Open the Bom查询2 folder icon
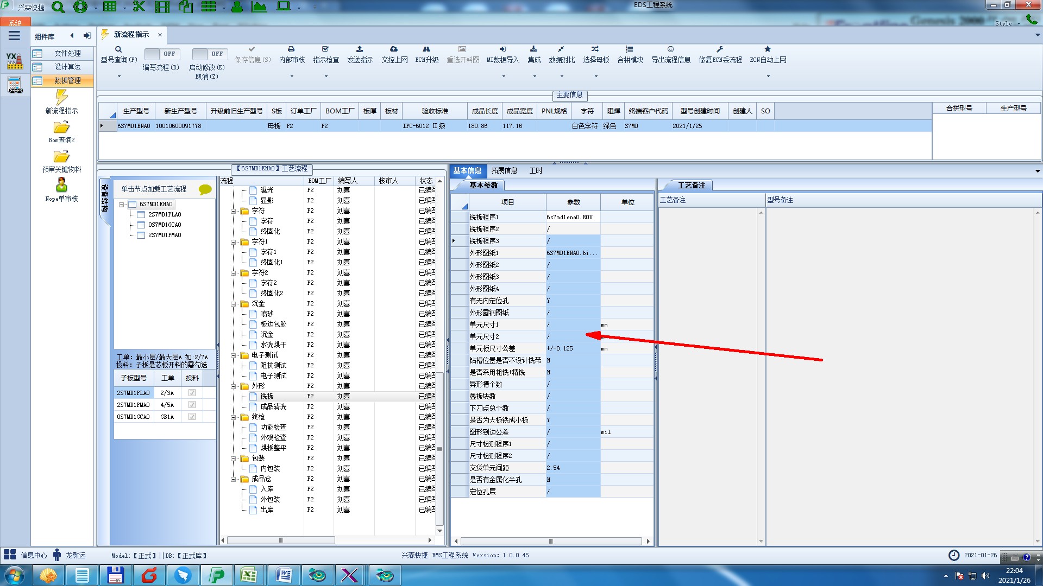The height and width of the screenshot is (586, 1043). pyautogui.click(x=61, y=128)
